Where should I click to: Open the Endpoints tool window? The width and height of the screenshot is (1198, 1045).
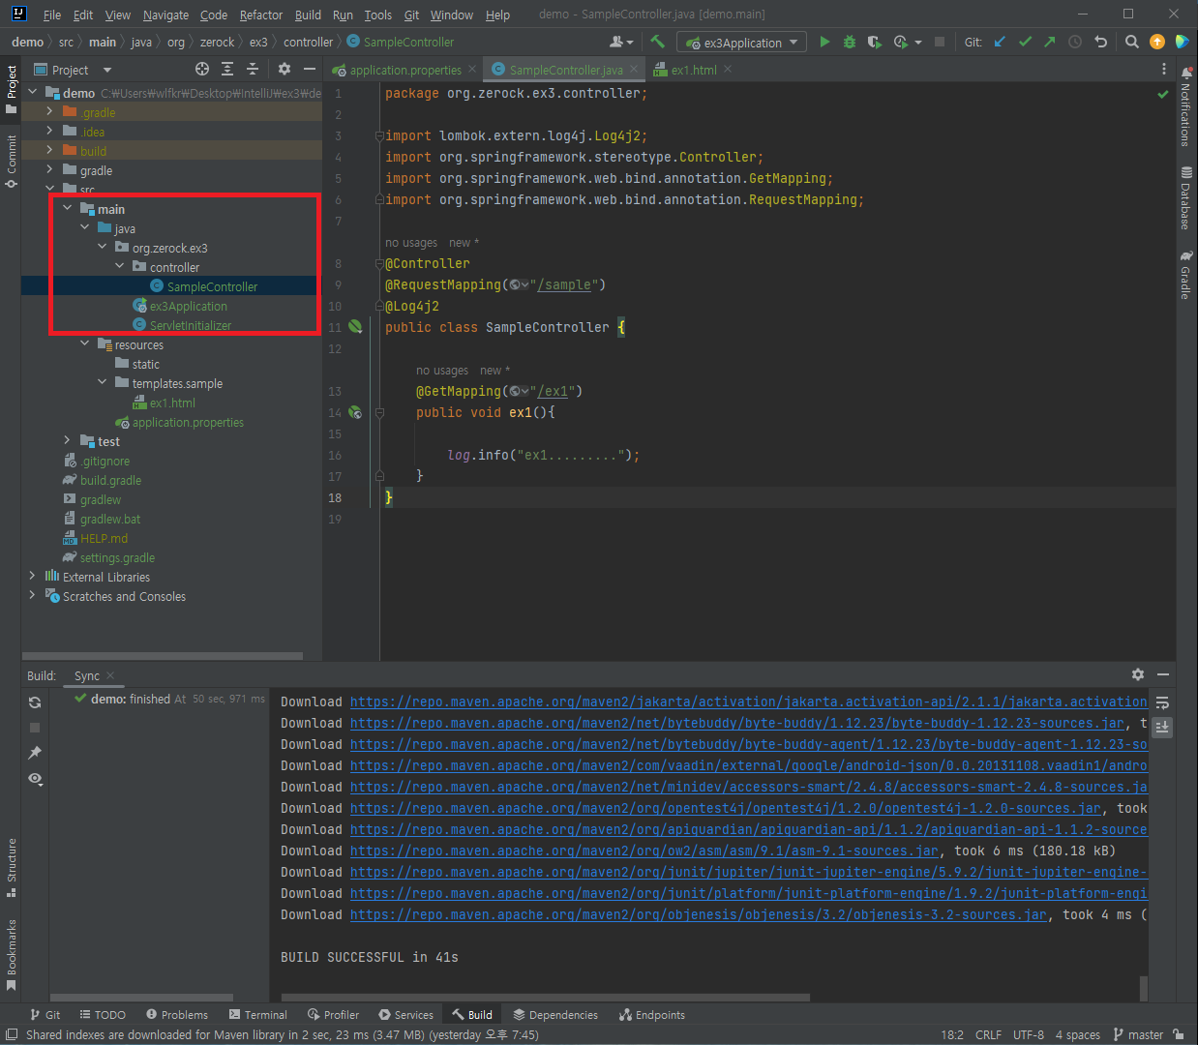click(x=652, y=1014)
